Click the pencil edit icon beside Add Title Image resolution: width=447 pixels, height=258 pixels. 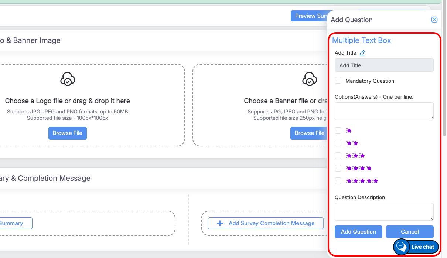[x=362, y=53]
